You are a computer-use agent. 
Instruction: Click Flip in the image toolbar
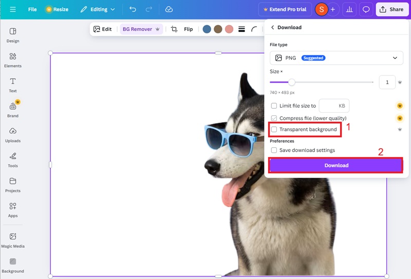pos(189,29)
